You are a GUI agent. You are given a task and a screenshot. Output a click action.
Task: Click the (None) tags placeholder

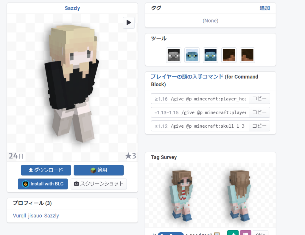pyautogui.click(x=211, y=21)
